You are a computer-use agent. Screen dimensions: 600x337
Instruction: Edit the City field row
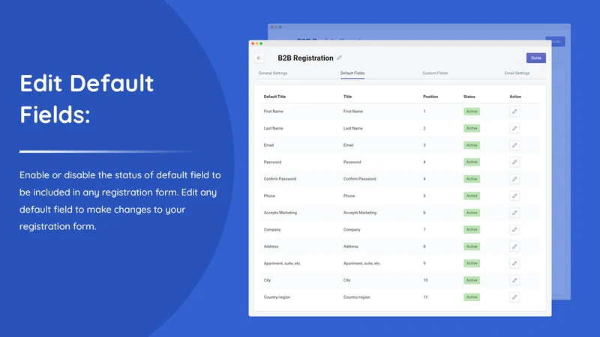pos(514,280)
